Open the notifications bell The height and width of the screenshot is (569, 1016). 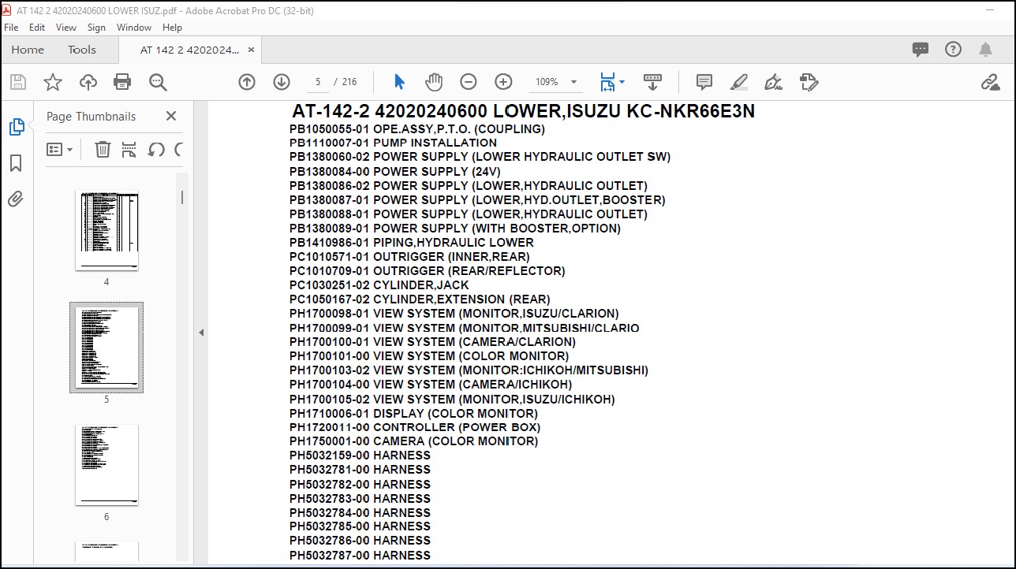(x=985, y=50)
